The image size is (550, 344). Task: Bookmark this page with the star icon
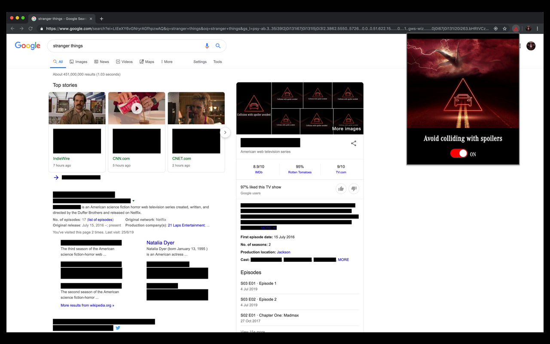coord(505,29)
